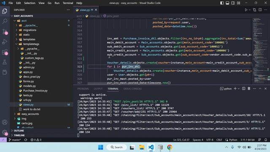Open terminal panel More Actions ellipsis
270x152 pixels.
pyautogui.click(x=254, y=89)
